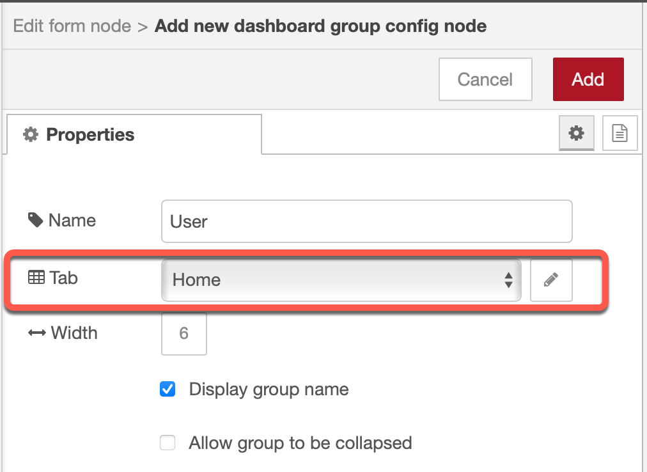Click the up-down arrows on Home selector
Image resolution: width=647 pixels, height=472 pixels.
point(508,280)
